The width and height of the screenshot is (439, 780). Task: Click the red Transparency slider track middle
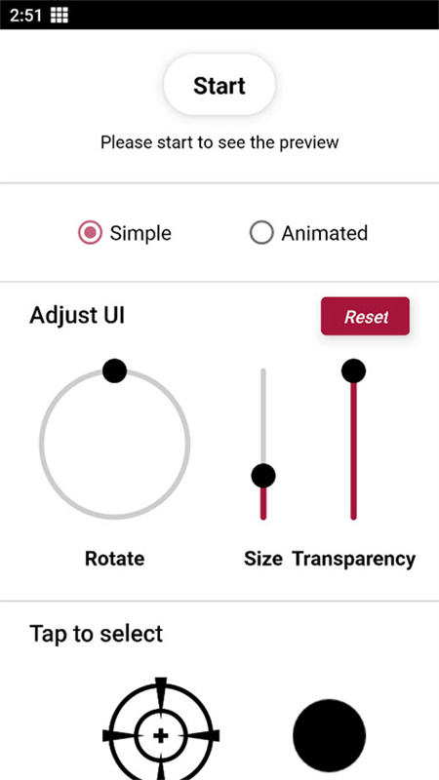[353, 450]
